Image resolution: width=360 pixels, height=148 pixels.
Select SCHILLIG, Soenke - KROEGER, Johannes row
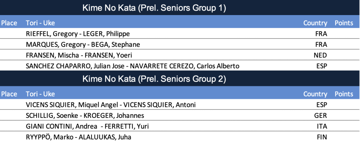[x=180, y=115]
